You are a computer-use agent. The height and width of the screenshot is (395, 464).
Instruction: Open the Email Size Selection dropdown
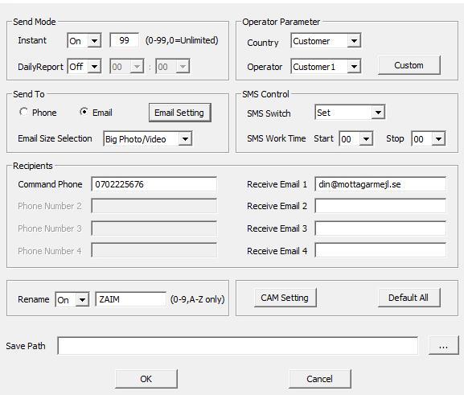coord(147,138)
